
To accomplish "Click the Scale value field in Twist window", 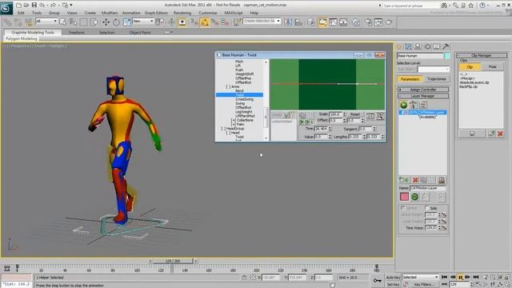I will [x=335, y=114].
